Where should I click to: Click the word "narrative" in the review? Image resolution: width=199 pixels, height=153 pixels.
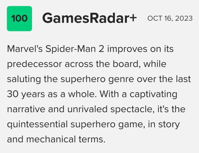[26, 109]
